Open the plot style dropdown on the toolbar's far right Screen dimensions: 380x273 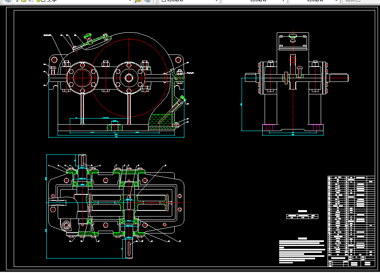[x=361, y=1]
